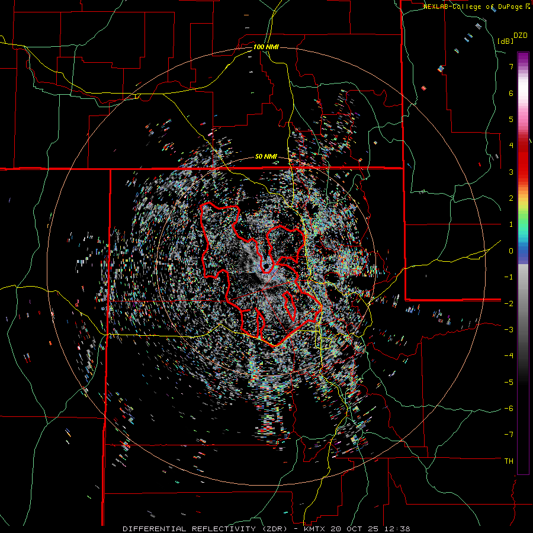The image size is (533, 533).
Task: Click the [dB] unit label
Action: [x=506, y=41]
